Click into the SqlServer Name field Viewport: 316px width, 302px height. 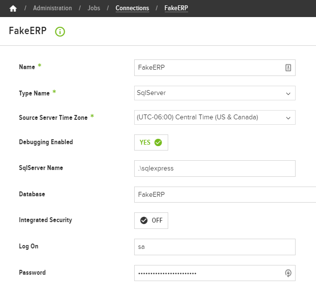215,169
